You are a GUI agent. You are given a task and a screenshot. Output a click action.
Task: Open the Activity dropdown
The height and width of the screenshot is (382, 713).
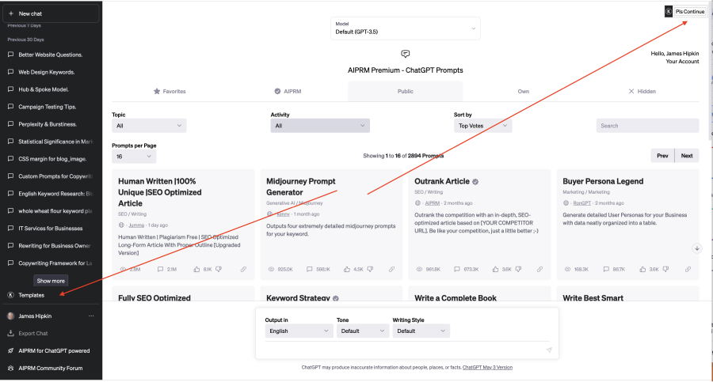[320, 126]
